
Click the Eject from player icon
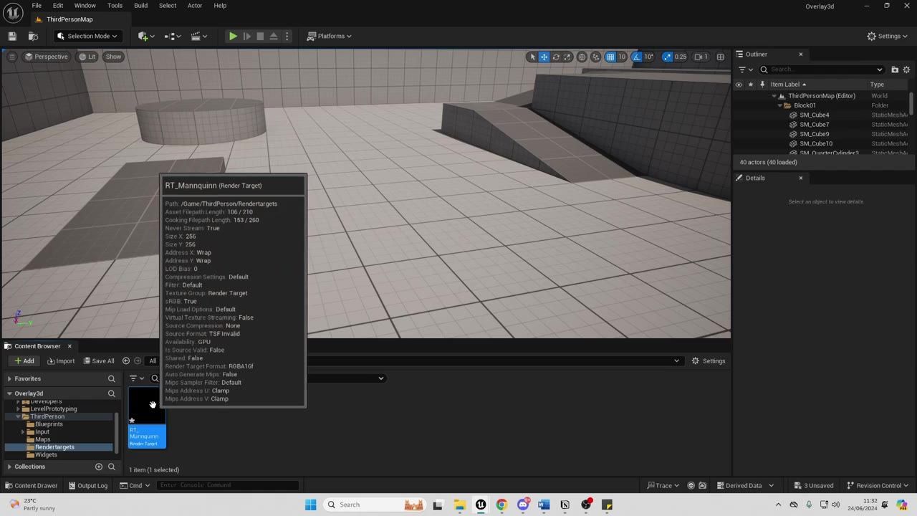(274, 36)
